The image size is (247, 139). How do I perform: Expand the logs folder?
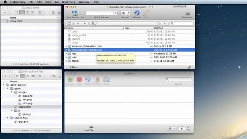click(x=66, y=54)
